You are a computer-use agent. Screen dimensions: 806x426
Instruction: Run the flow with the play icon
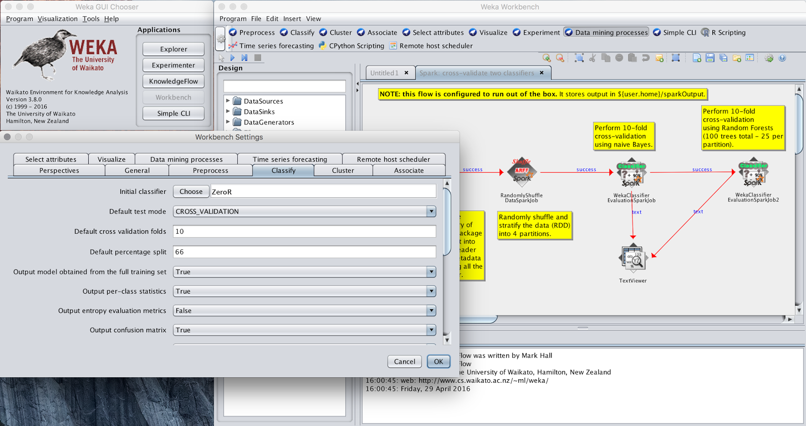(x=232, y=58)
